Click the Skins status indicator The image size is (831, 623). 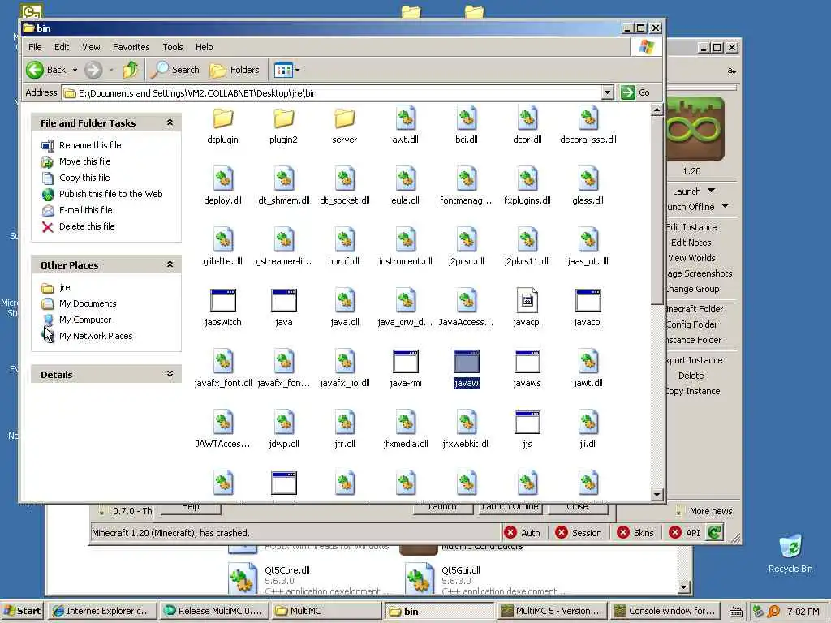pos(635,533)
